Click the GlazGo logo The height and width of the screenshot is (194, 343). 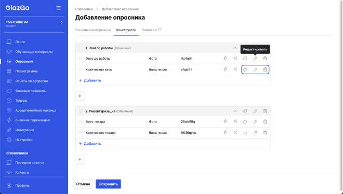point(18,8)
